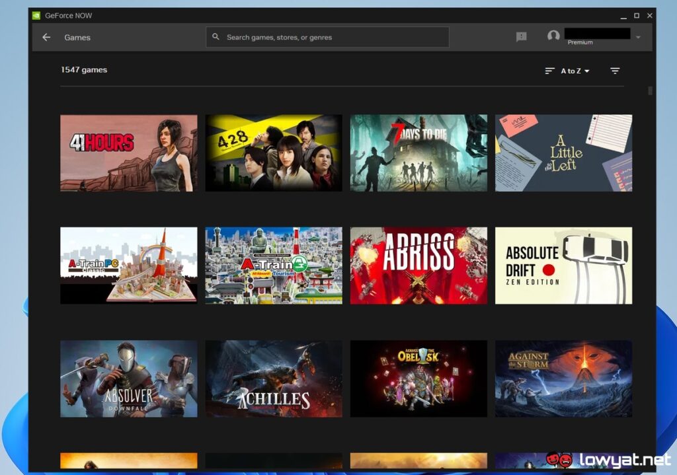Close the GeForce NOW window
This screenshot has width=677, height=475.
pyautogui.click(x=649, y=16)
